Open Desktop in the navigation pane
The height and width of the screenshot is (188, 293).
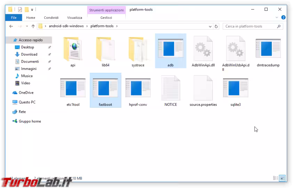click(x=27, y=47)
